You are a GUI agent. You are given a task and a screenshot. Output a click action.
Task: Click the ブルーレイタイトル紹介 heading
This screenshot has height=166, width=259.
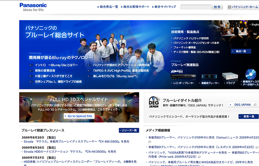(182, 100)
